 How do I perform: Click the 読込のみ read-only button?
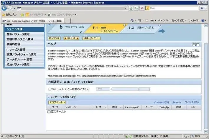pos(54,38)
